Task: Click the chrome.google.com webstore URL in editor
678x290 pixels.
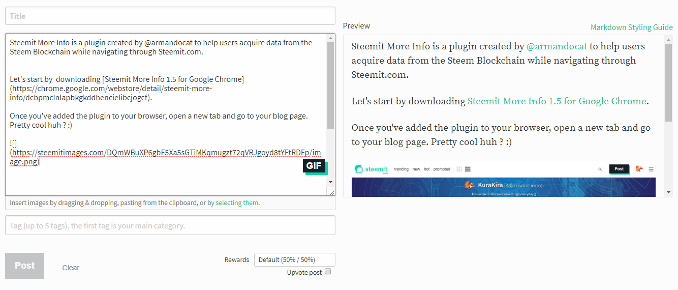Action: coord(111,93)
